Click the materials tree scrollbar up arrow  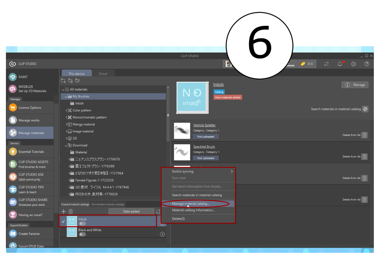(x=168, y=87)
